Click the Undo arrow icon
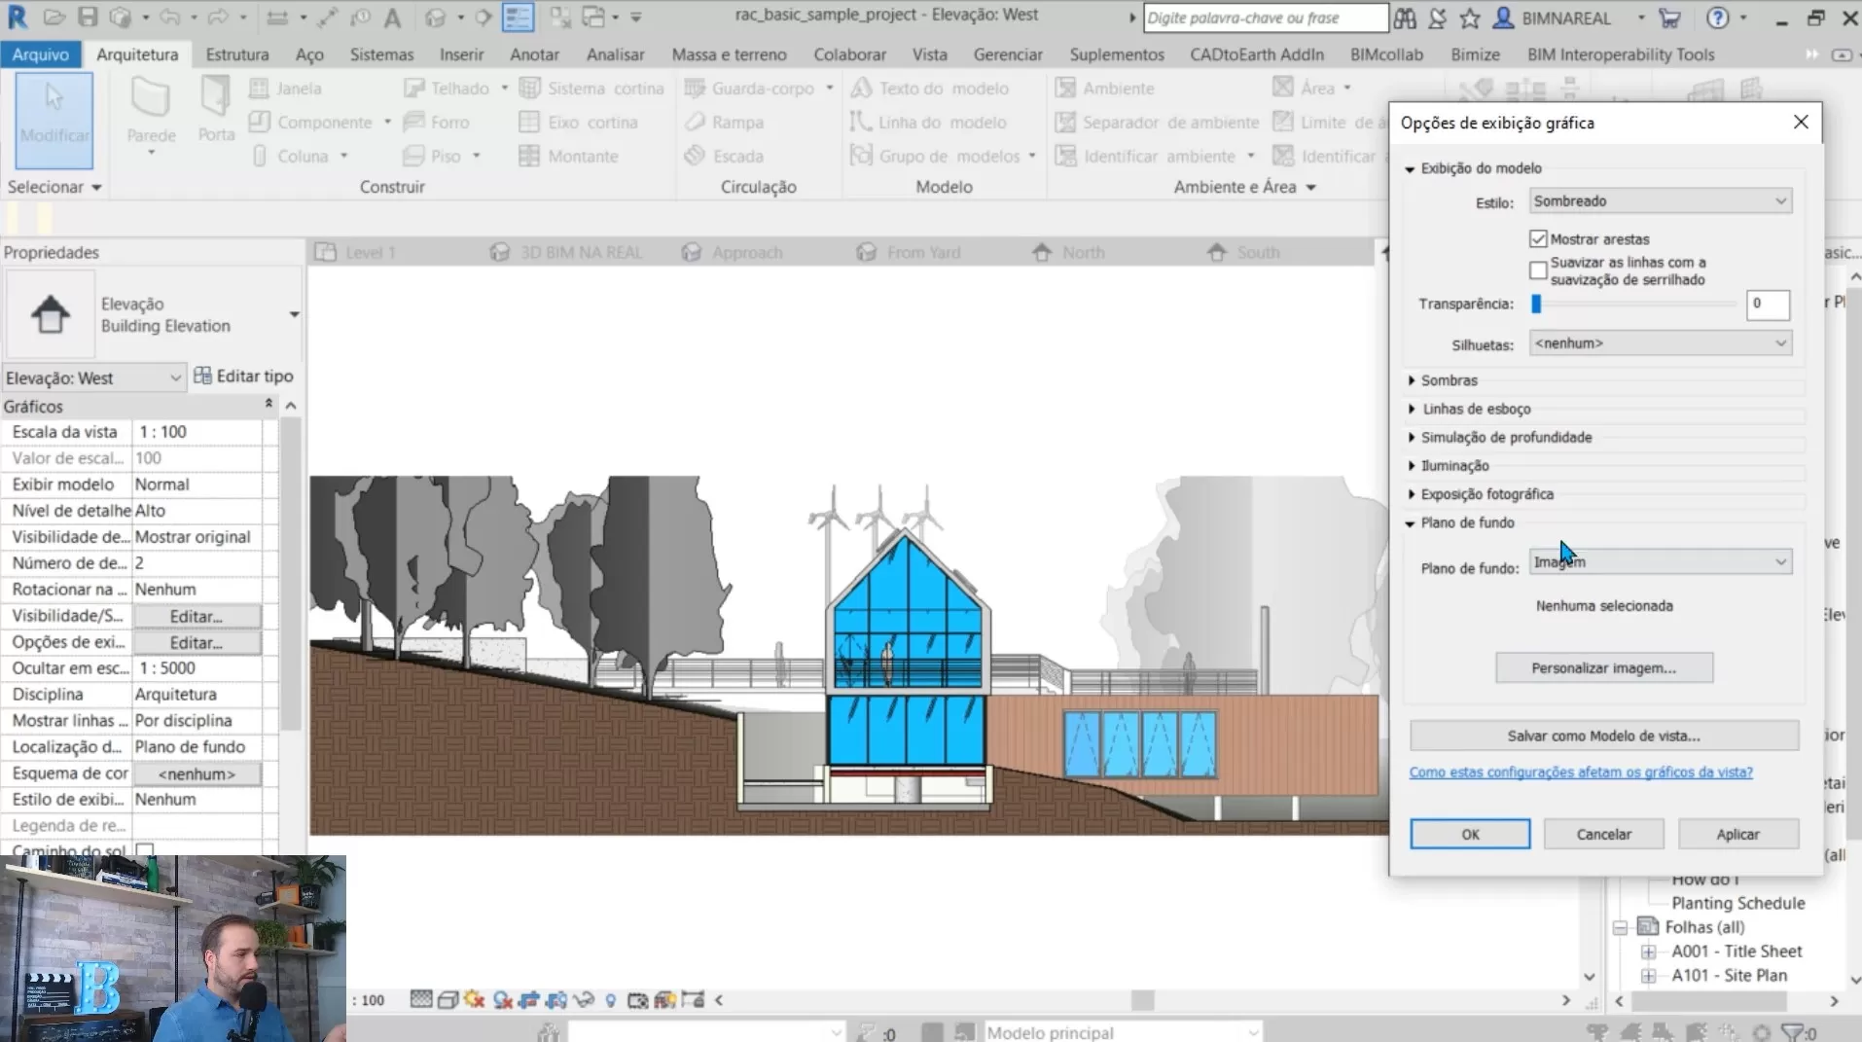 pos(169,18)
